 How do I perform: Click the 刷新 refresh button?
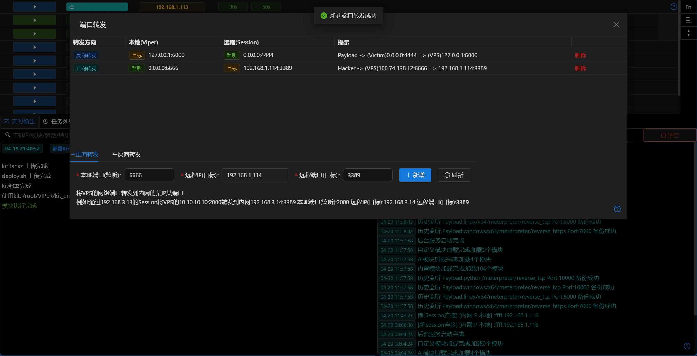pyautogui.click(x=453, y=175)
